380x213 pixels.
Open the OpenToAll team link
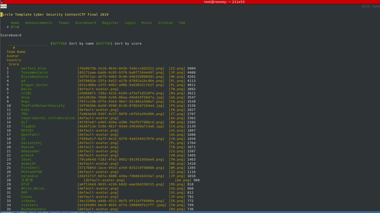tap(30, 135)
